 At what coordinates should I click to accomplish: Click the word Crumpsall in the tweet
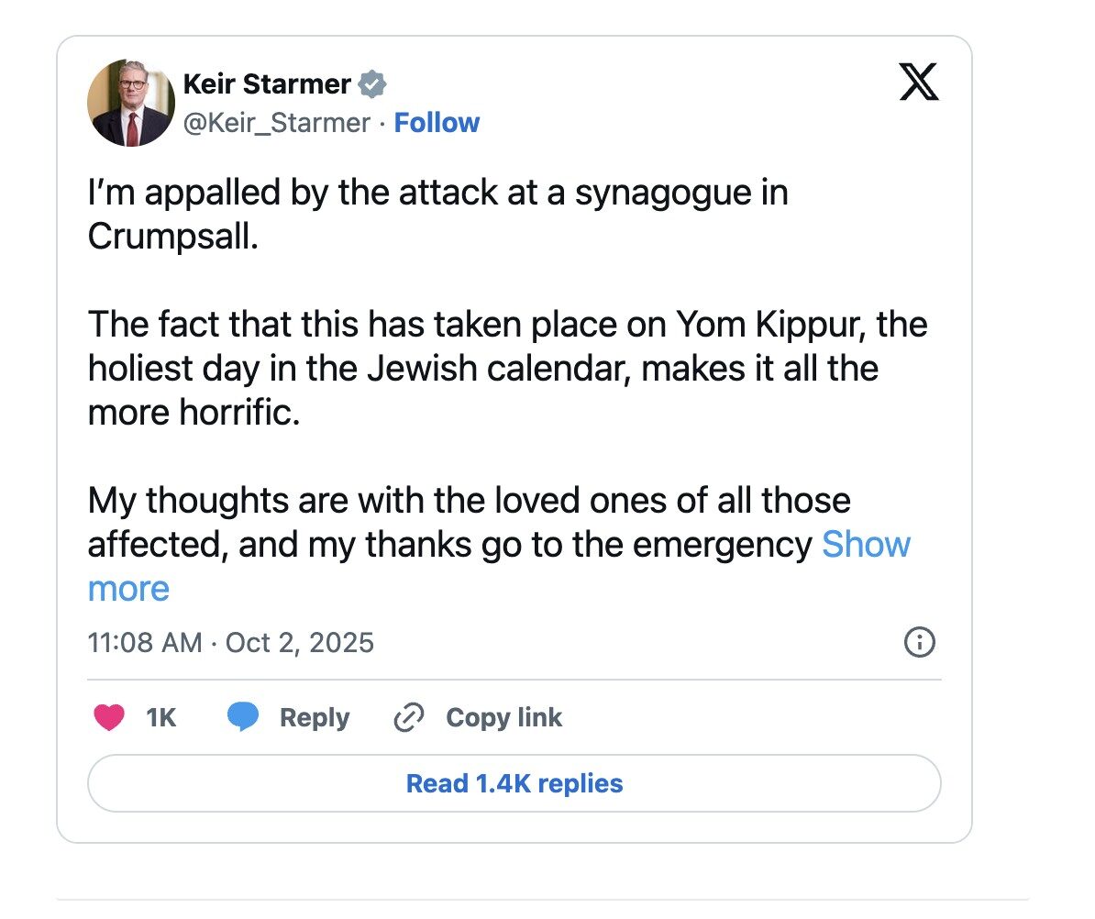[x=172, y=237]
